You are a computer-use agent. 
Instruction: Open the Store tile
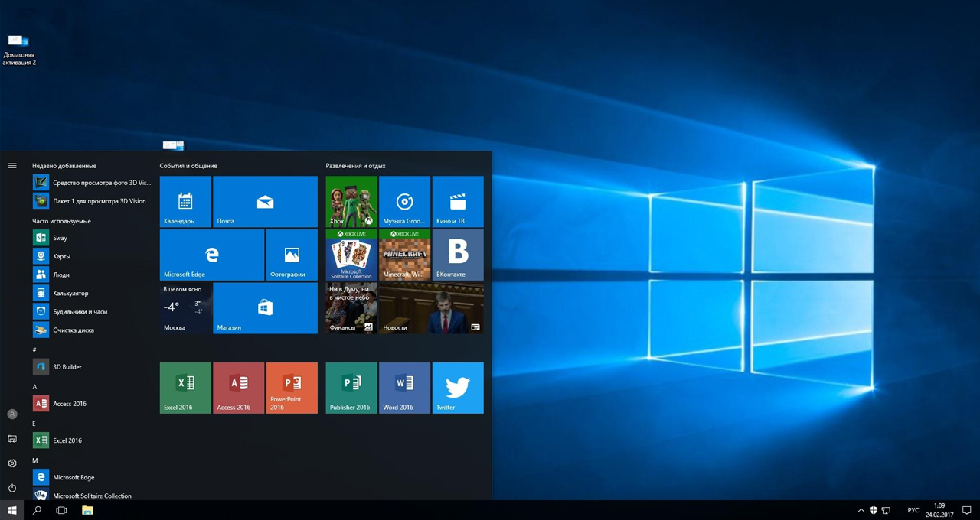(265, 308)
